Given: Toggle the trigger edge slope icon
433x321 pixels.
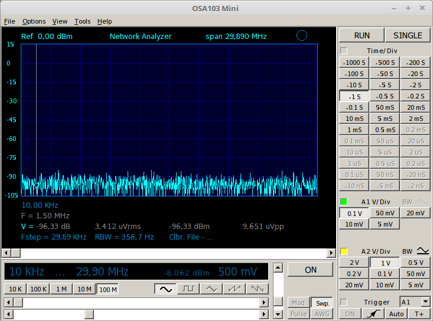Looking at the screenshot, I should (x=371, y=314).
